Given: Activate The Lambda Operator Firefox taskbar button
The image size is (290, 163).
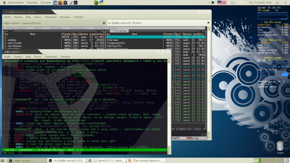Looking at the screenshot, I should click(x=146, y=161).
